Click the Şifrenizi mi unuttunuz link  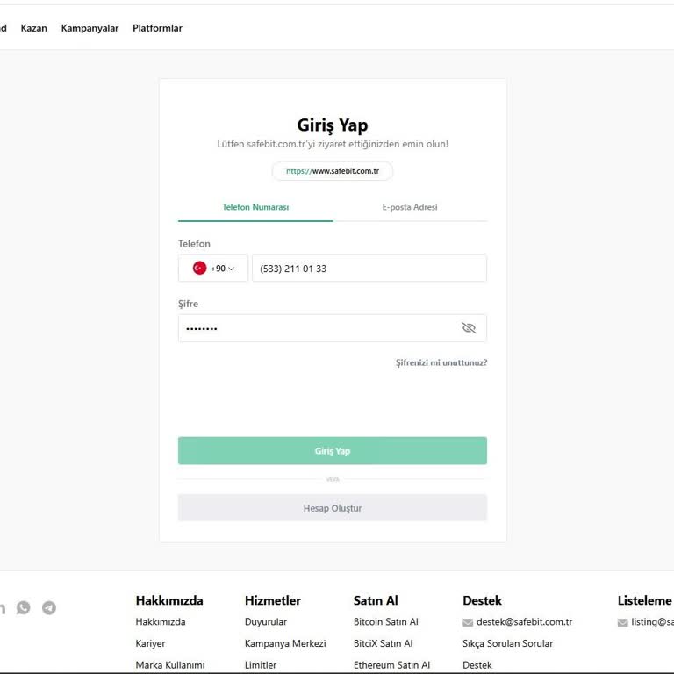coord(441,362)
